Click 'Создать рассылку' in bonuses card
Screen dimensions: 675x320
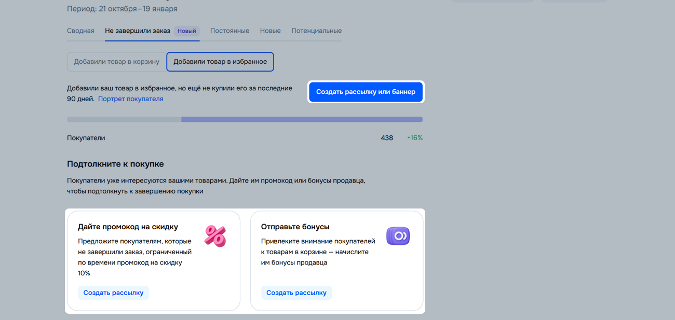pos(296,293)
